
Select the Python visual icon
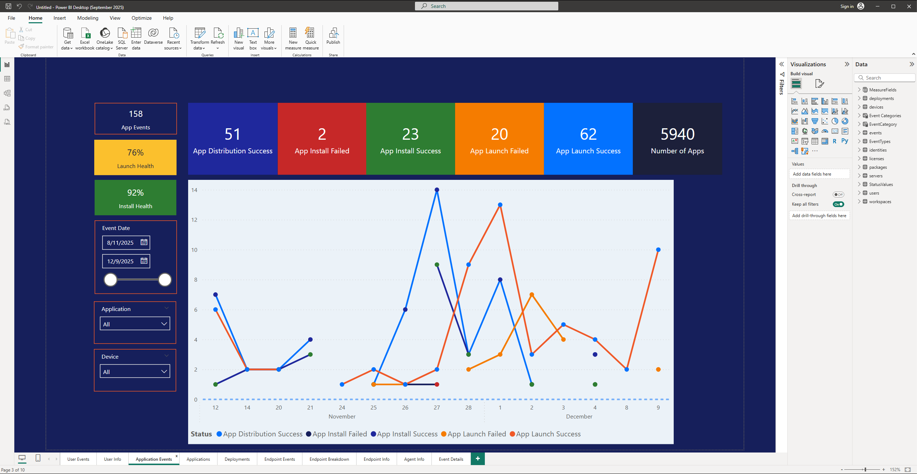[x=845, y=141]
